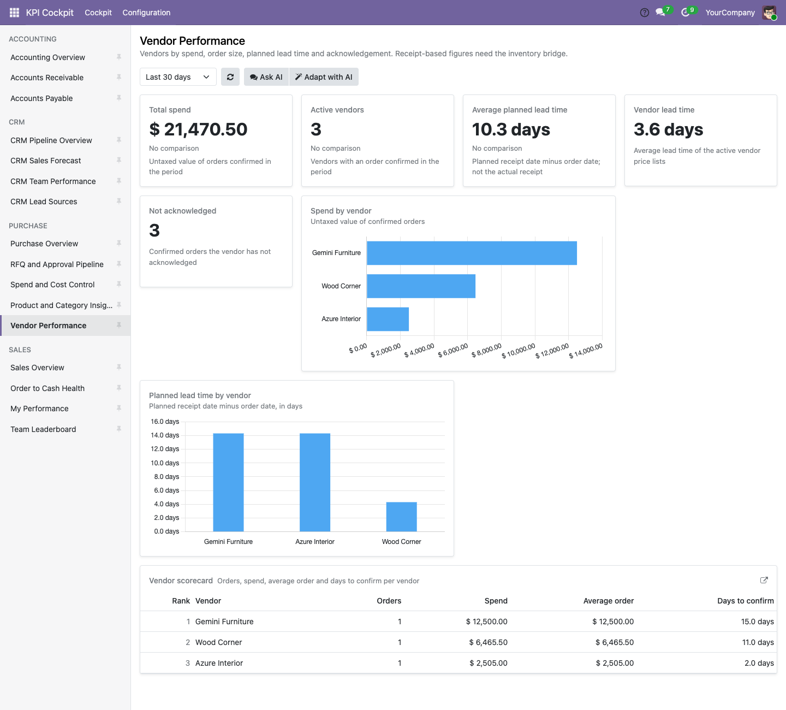Image resolution: width=786 pixels, height=710 pixels.
Task: Pin the Accounting Overview dashboard
Action: point(118,57)
